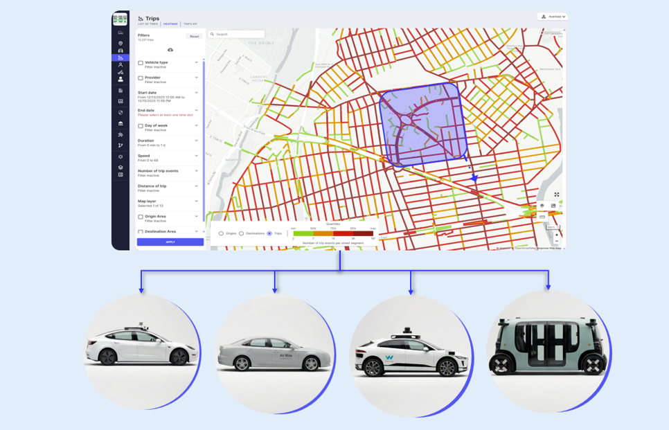The image size is (669, 430).
Task: Switch to the List of Trips tab
Action: [148, 24]
